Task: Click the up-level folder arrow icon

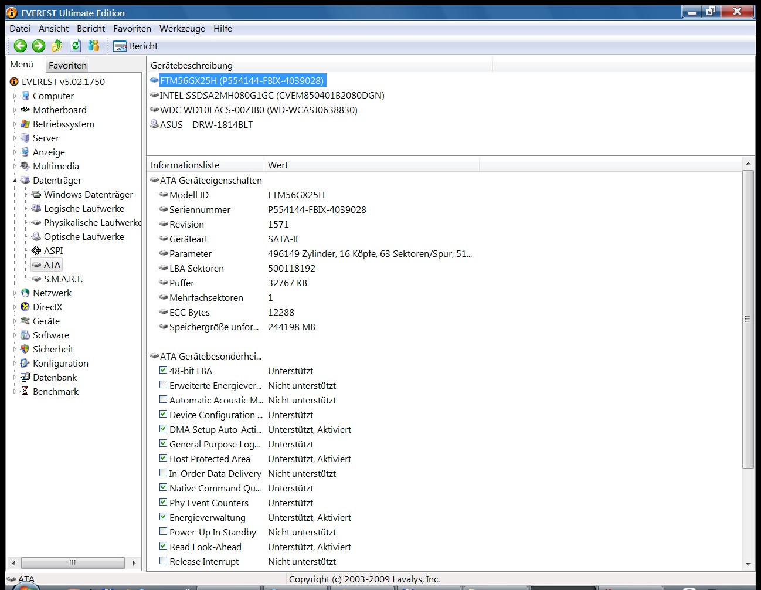Action: [57, 46]
